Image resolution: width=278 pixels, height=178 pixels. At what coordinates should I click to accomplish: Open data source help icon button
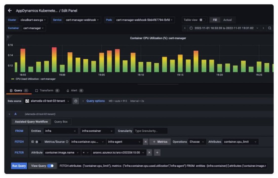point(76,101)
